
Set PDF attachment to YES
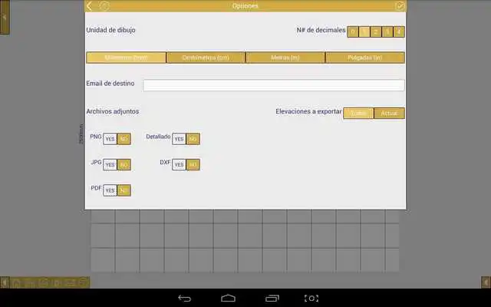pos(110,190)
